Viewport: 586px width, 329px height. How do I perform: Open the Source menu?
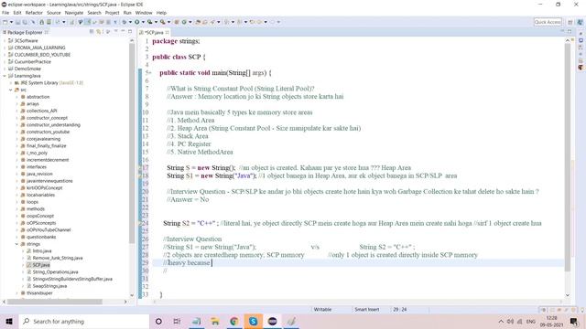tap(54, 13)
